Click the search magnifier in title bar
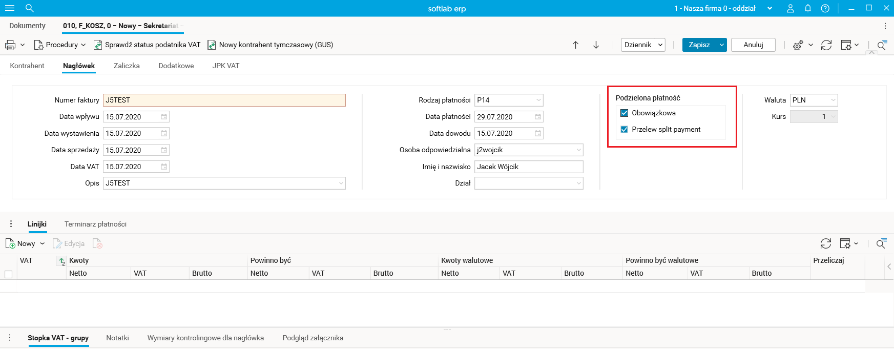894x349 pixels. 30,8
